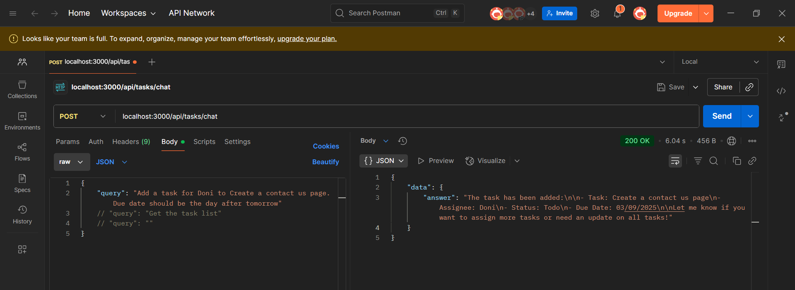The image size is (795, 290).
Task: Open the Environments sidebar panel
Action: click(22, 121)
